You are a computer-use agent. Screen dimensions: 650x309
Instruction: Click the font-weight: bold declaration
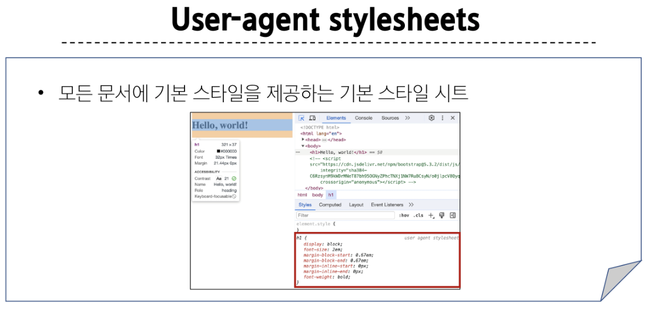click(x=327, y=277)
